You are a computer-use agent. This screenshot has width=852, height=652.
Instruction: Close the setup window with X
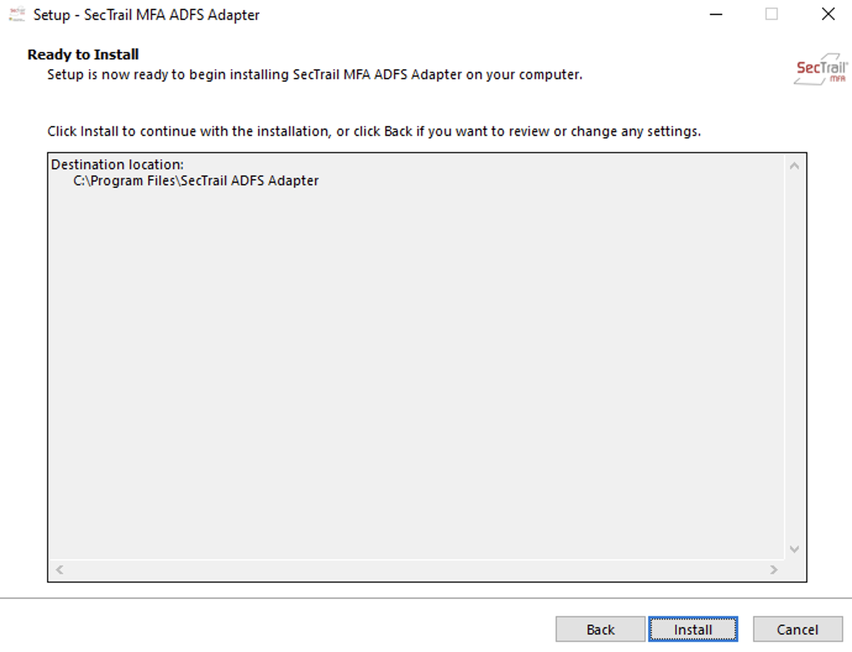[828, 14]
